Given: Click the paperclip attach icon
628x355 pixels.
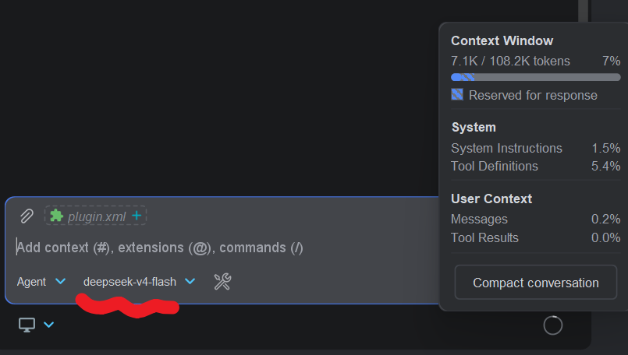Looking at the screenshot, I should 27,216.
